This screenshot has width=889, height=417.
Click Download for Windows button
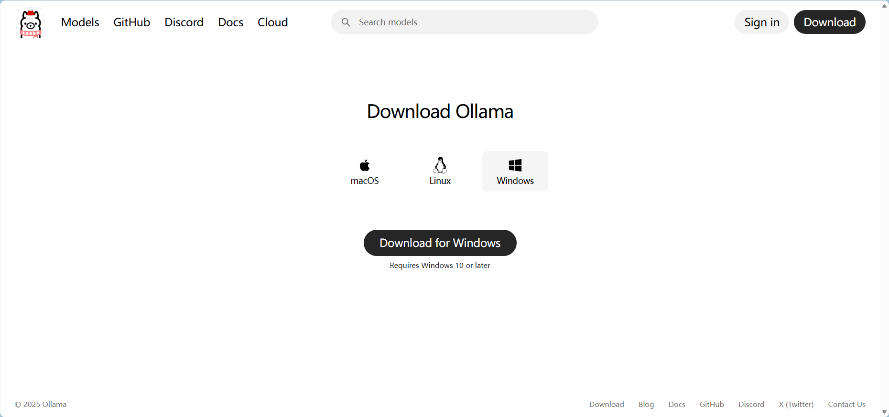(x=440, y=243)
